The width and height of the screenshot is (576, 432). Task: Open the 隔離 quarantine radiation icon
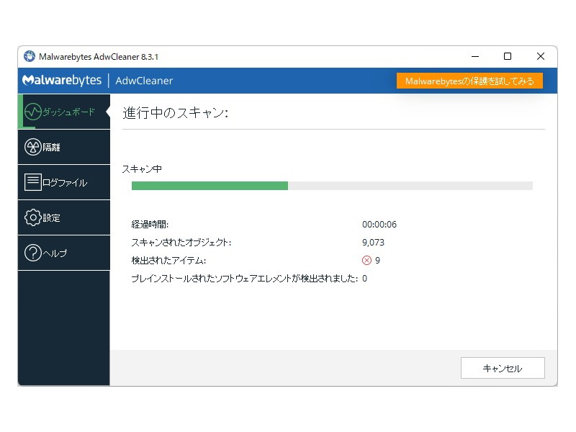coord(32,147)
